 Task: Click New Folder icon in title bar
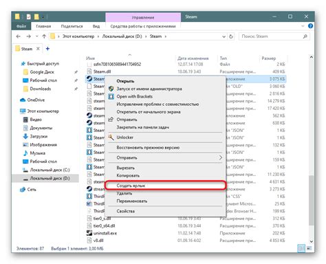pyautogui.click(x=36, y=16)
